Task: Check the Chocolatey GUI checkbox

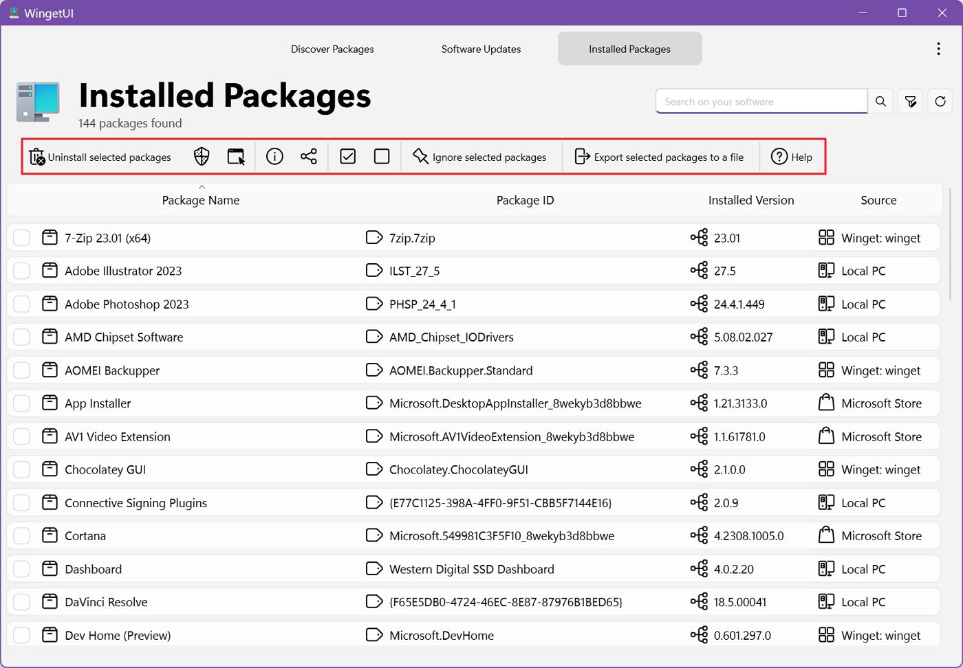Action: click(22, 469)
